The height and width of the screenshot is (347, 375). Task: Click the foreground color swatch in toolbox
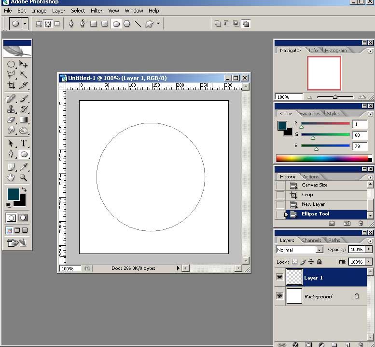point(13,193)
